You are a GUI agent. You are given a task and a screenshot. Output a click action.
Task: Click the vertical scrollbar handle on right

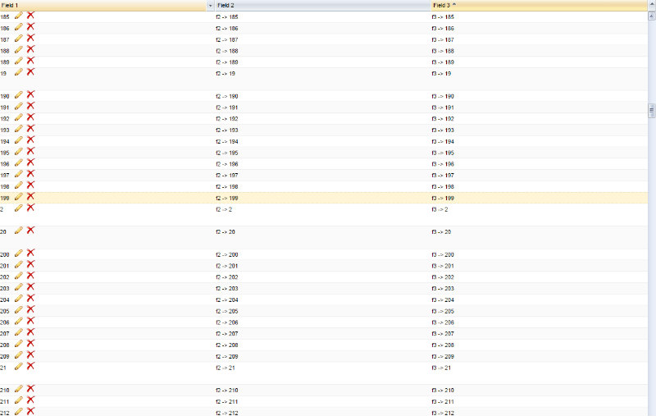click(652, 111)
